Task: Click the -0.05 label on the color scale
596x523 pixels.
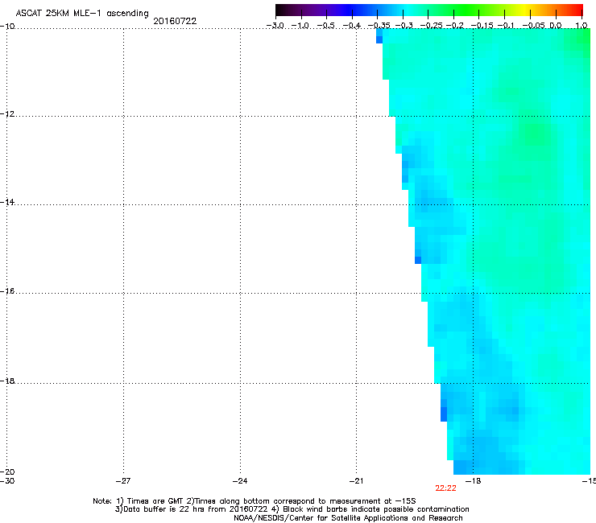Action: (534, 26)
